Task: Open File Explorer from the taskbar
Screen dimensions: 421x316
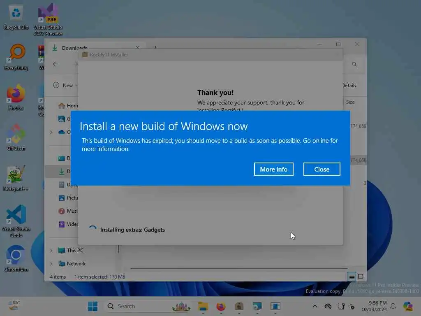Action: click(203, 306)
